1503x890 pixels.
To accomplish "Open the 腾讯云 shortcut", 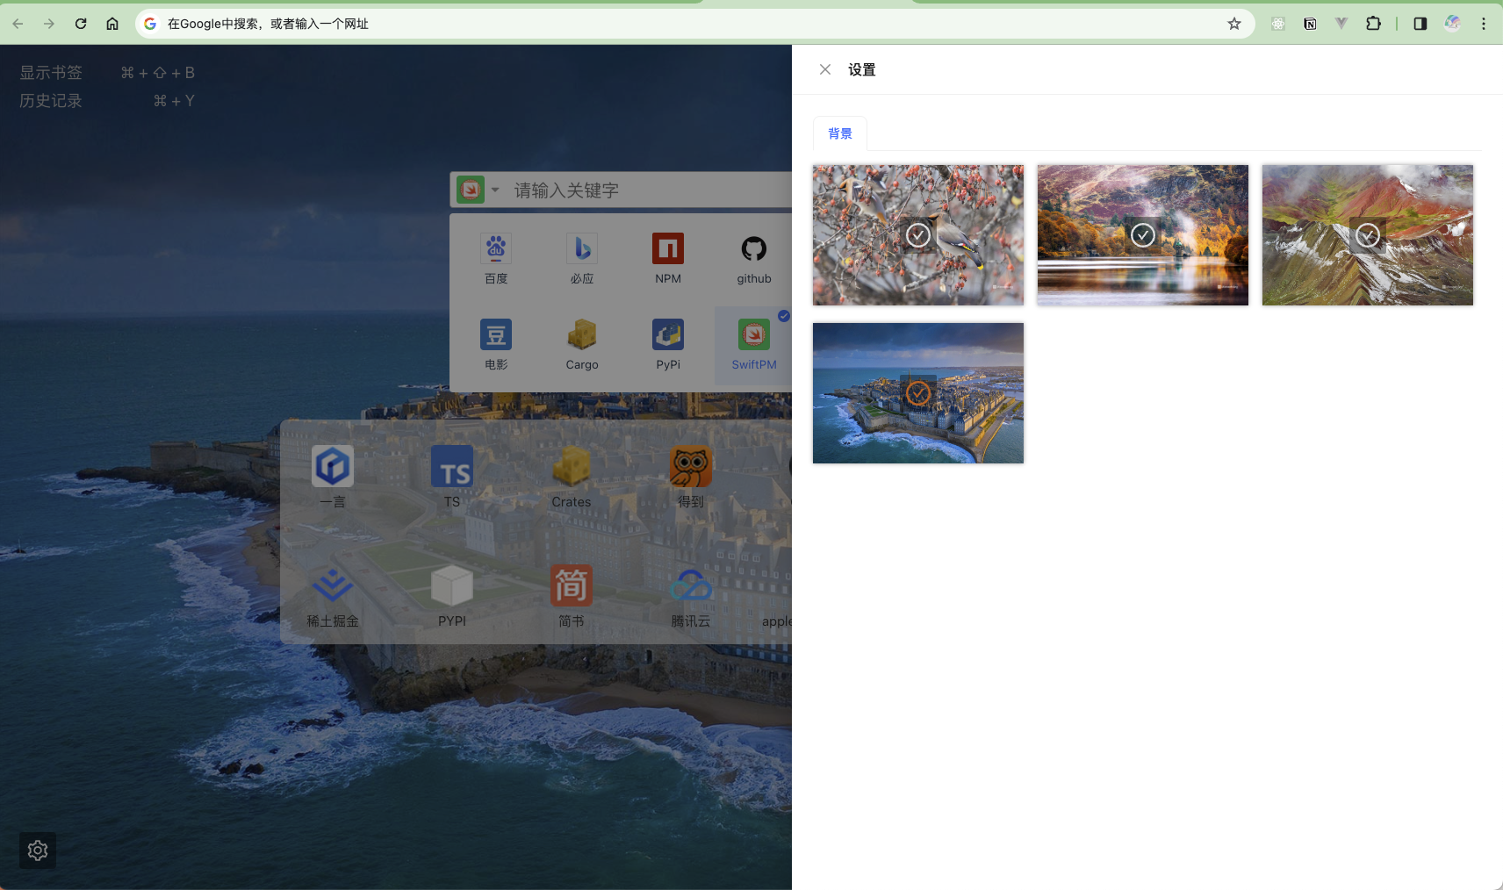I will pos(691,596).
